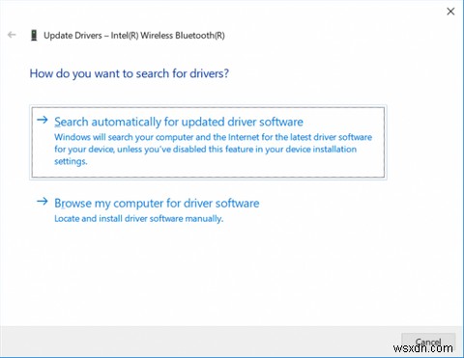Click the Bluetooth device icon in title

[34, 35]
